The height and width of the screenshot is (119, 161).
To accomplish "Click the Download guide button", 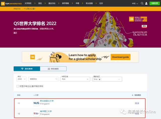I will coord(120,57).
